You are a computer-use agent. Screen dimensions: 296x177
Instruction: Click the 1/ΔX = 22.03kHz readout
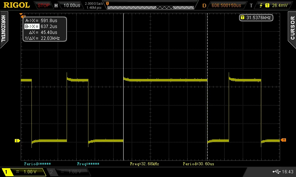click(x=42, y=38)
